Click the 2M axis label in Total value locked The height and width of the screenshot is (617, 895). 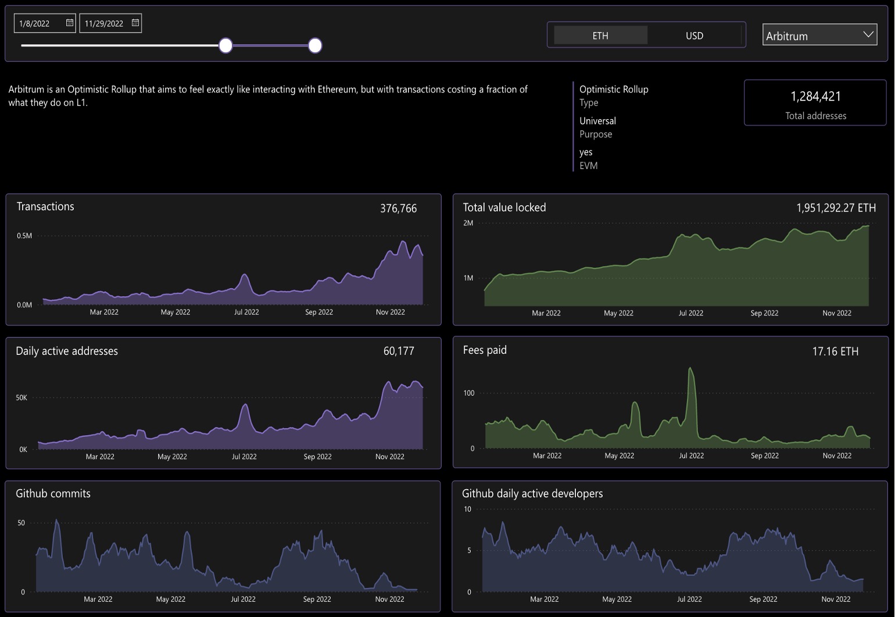(468, 223)
